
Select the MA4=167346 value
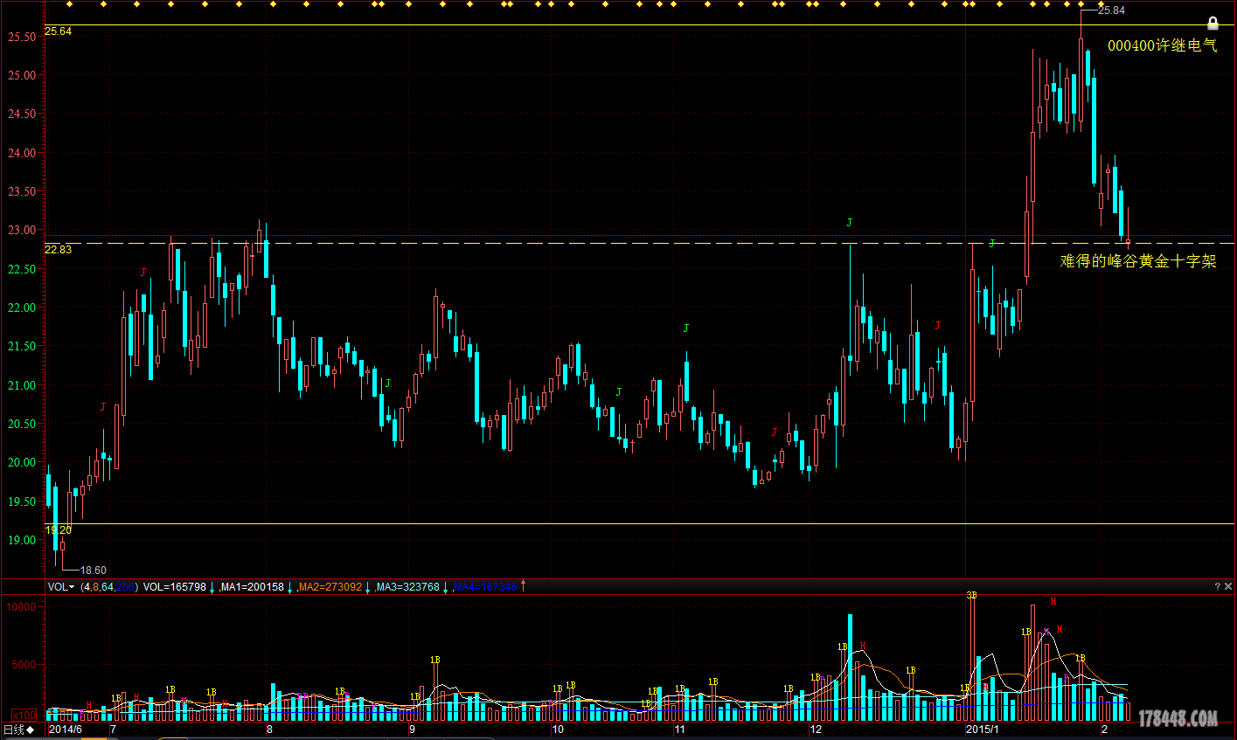486,587
